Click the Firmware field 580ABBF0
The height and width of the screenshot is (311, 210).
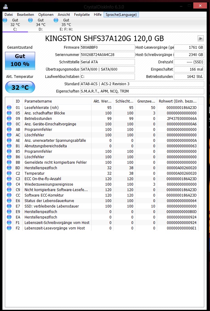[x=107, y=47]
